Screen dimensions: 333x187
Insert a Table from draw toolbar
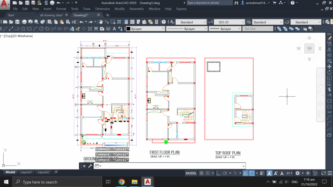tap(108, 29)
